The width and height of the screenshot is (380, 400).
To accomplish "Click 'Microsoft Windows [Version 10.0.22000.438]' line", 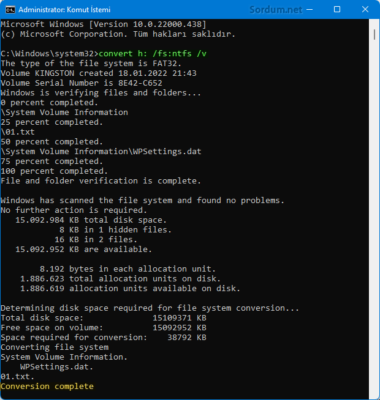I will [x=104, y=24].
